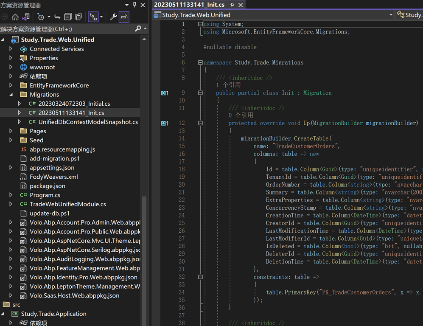The width and height of the screenshot is (423, 326).
Task: Click the Home icon in Solution Explorer toolbar
Action: [15, 17]
